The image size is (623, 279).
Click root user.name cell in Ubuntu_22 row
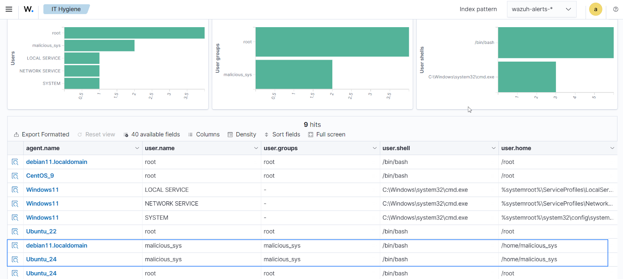[202, 232]
